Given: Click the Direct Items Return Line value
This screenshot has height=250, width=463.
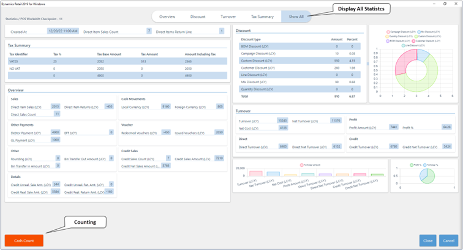Looking at the screenshot, I should 222,31.
